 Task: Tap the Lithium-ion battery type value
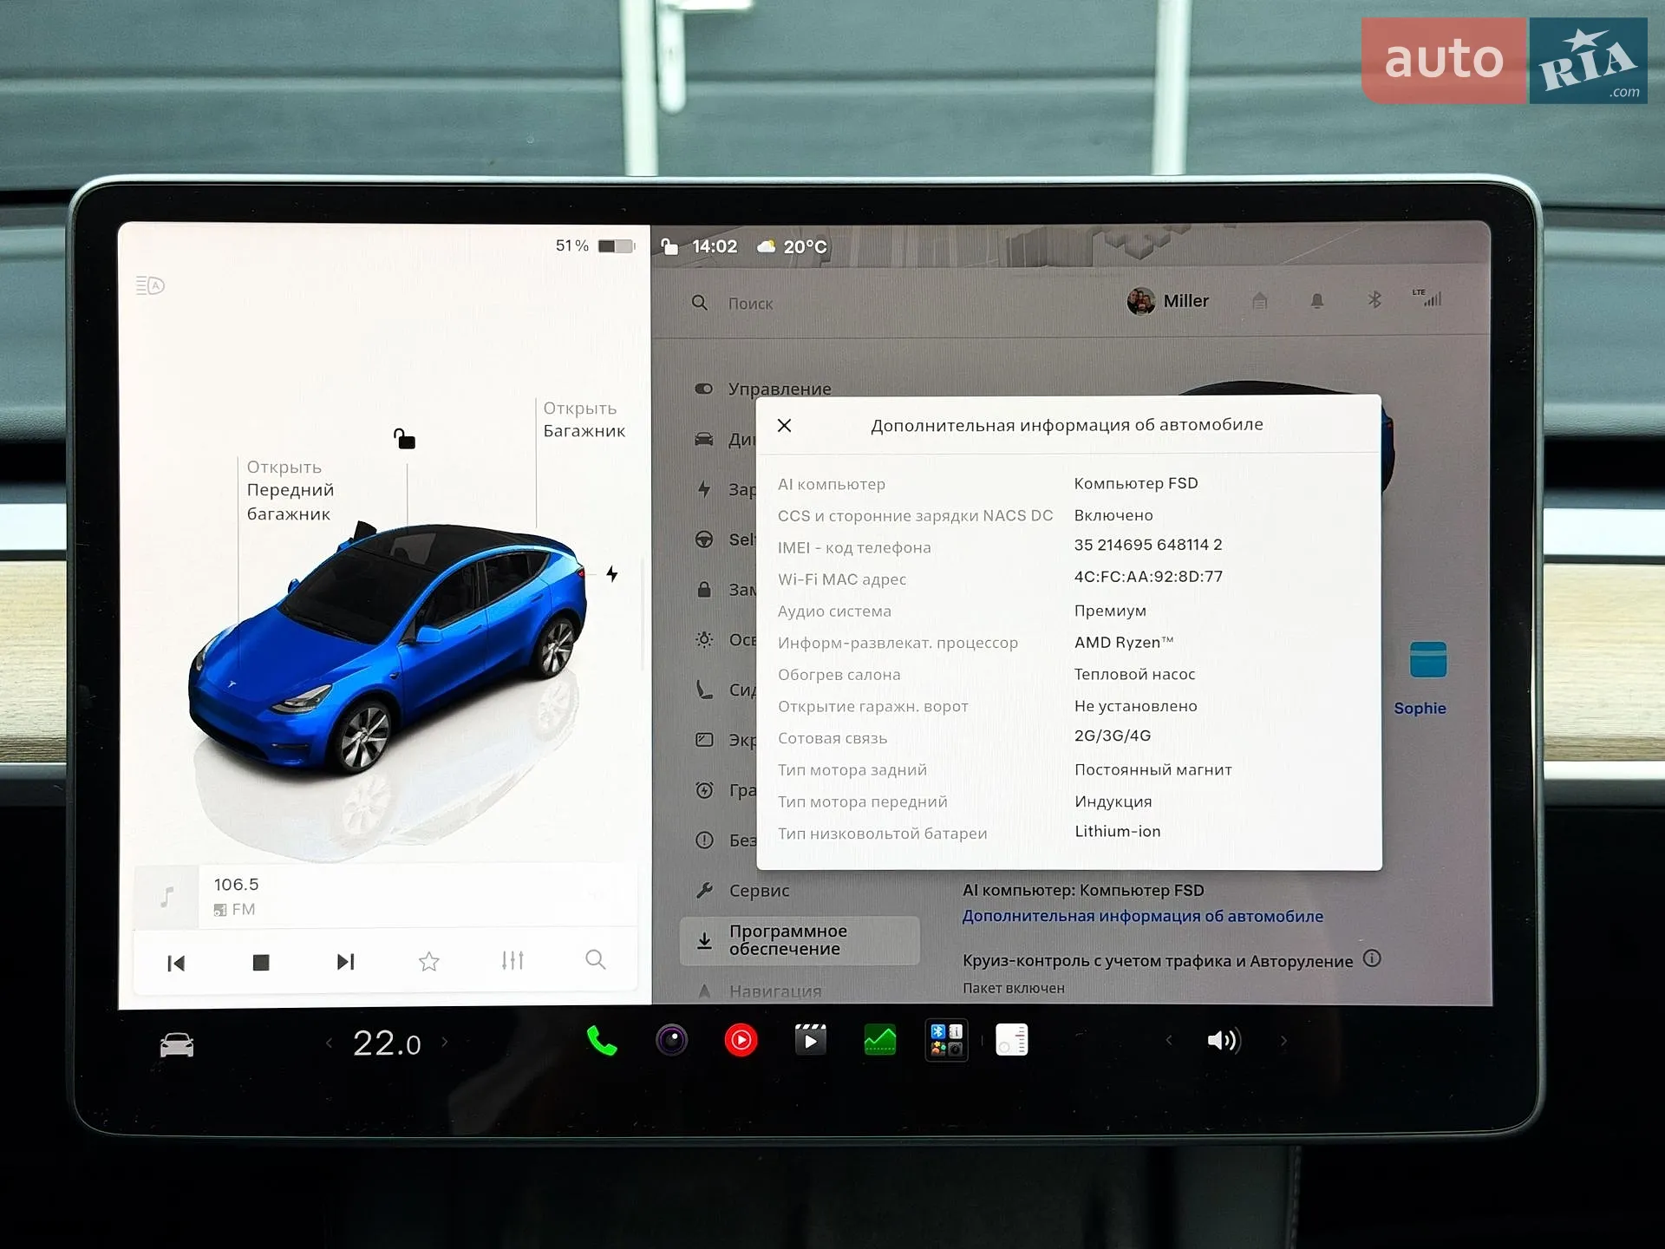(x=1117, y=831)
